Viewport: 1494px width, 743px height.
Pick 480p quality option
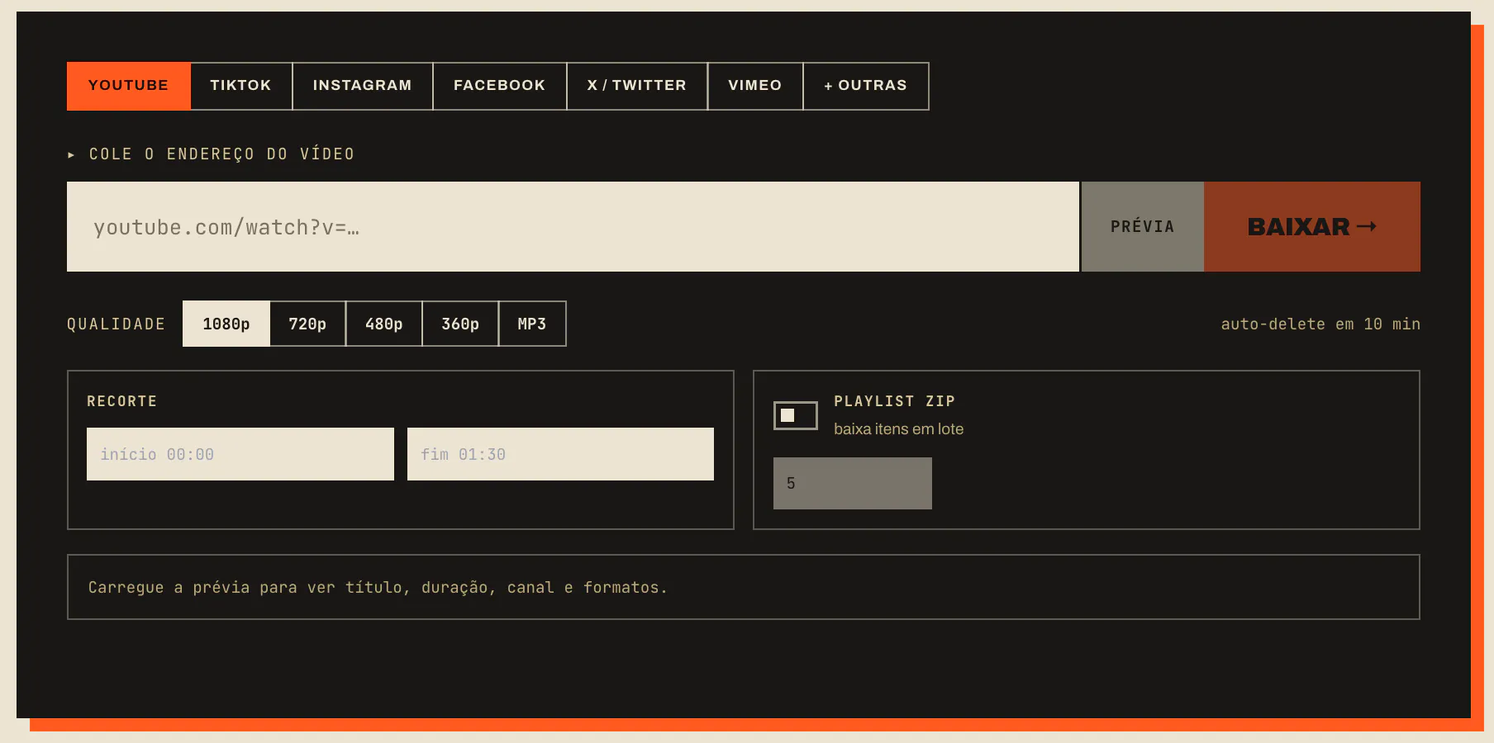[x=383, y=324]
